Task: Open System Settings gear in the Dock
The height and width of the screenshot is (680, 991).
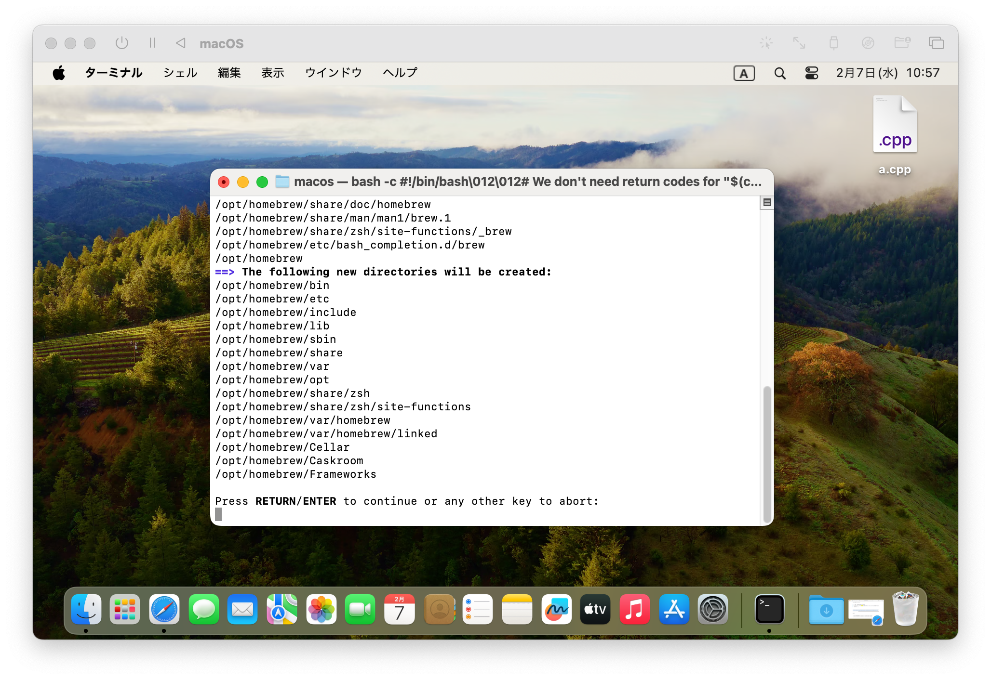Action: tap(713, 609)
